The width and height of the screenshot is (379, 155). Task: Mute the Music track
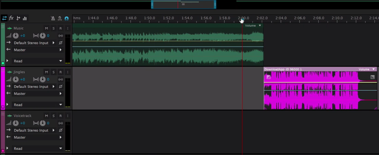[x=46, y=28]
